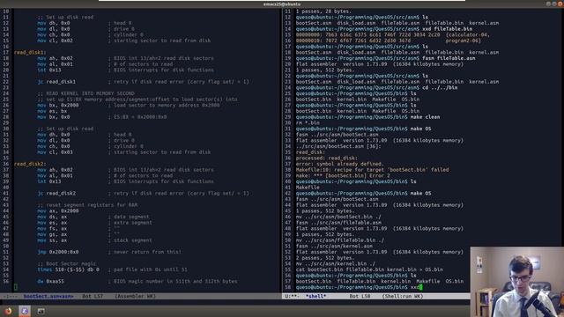Click the (Shell:run WK) mode indicator
The height and width of the screenshot is (317, 564).
click(x=403, y=296)
